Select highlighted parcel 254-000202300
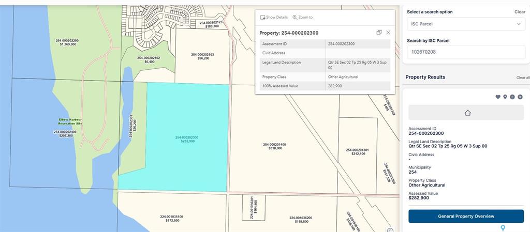Screen dimensions: 530x232 tap(187, 140)
